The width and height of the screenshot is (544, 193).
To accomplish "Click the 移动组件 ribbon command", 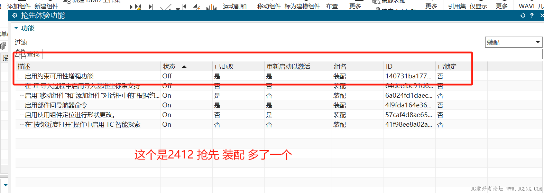I will coord(269,6).
